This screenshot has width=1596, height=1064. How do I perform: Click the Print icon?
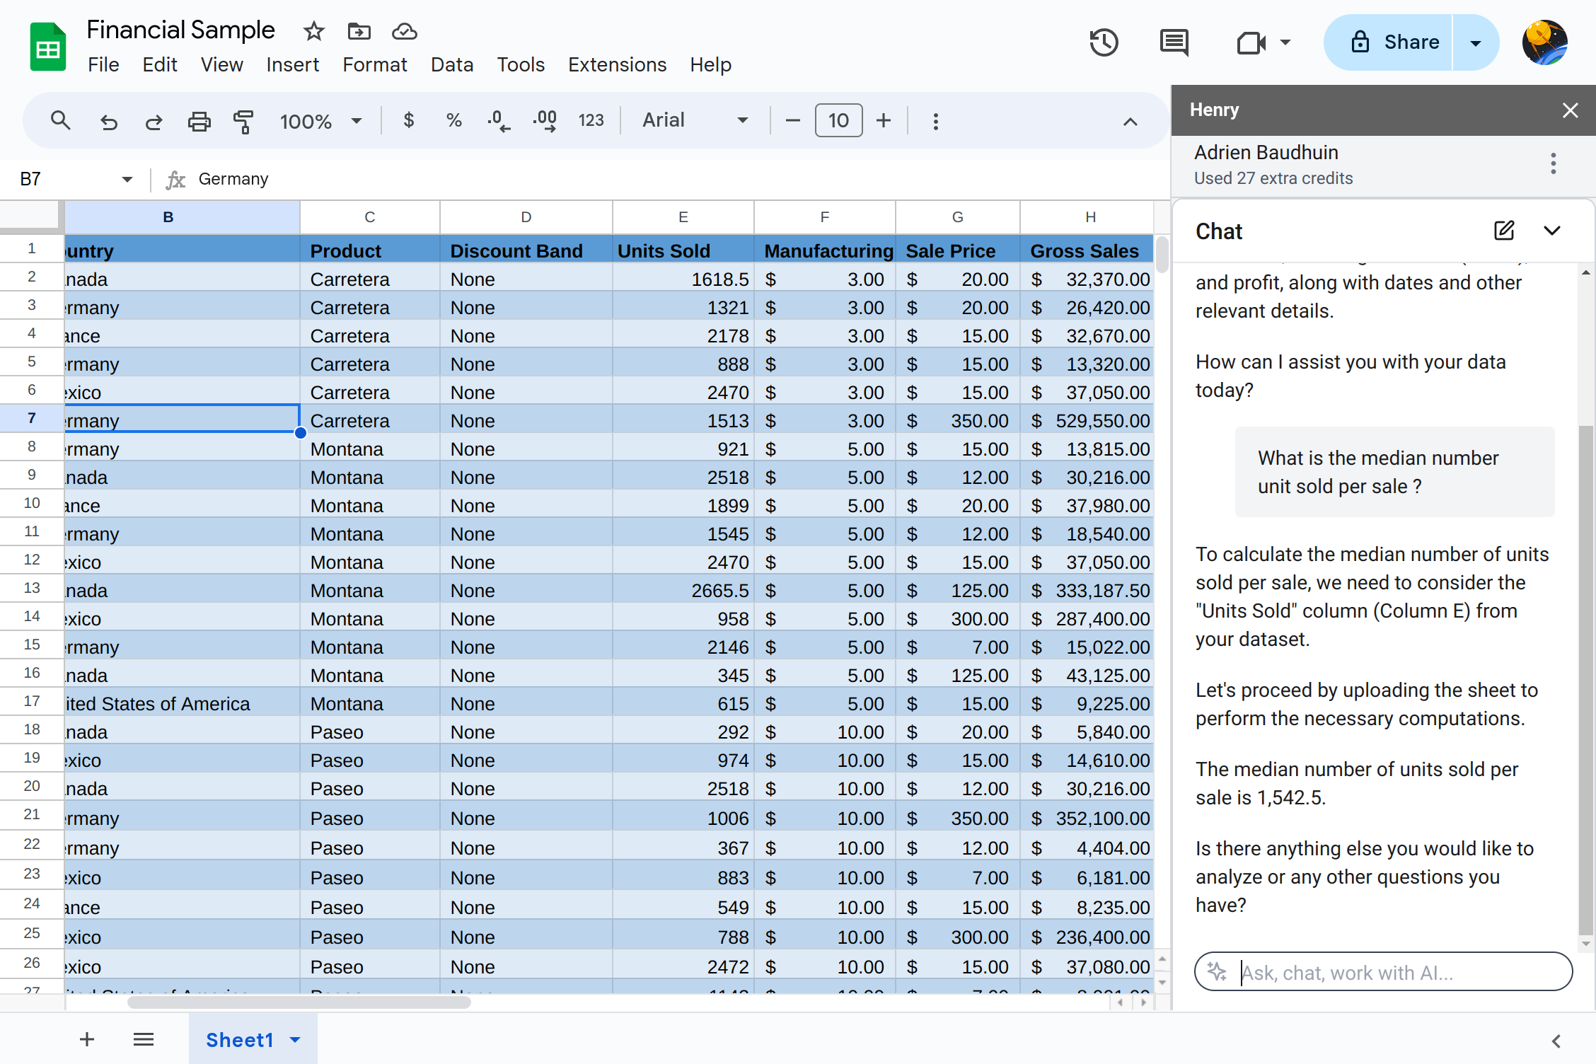[x=199, y=122]
